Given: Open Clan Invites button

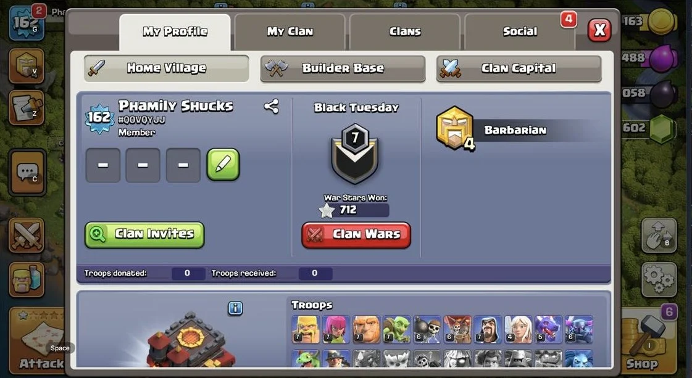Looking at the screenshot, I should click(144, 235).
